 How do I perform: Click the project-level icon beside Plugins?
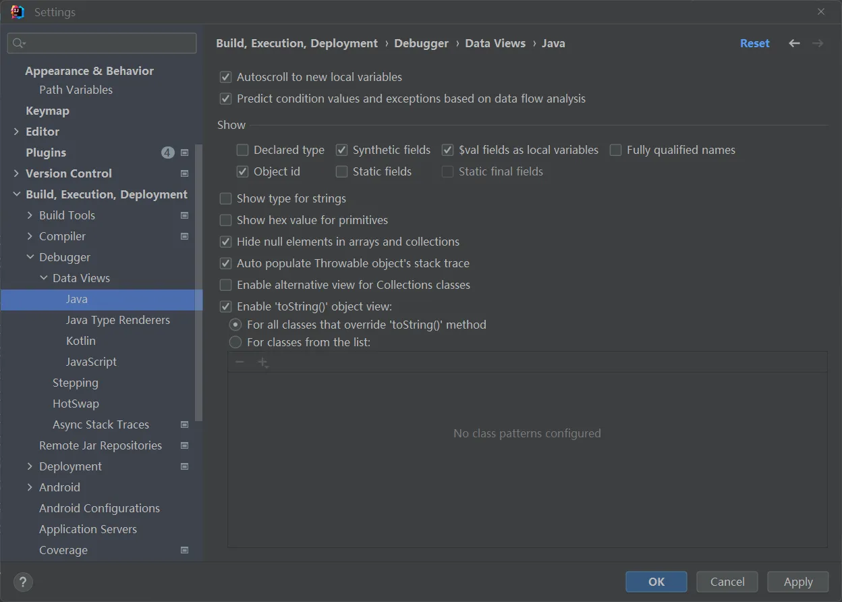185,153
